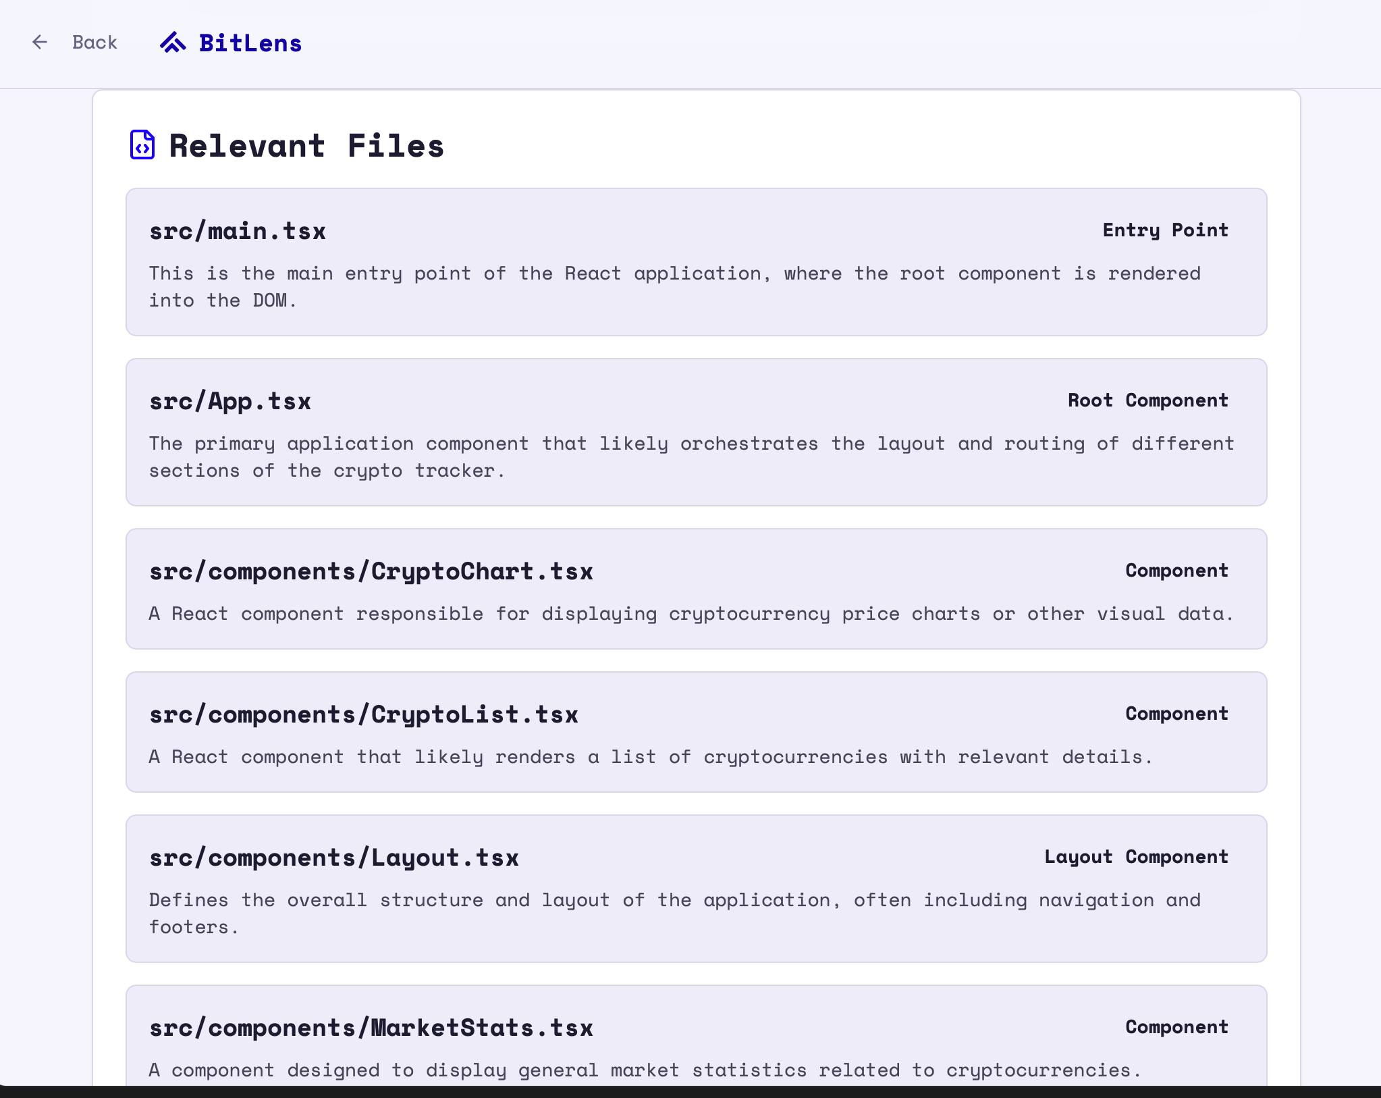
Task: Click the main.tsx description text
Action: point(675,286)
